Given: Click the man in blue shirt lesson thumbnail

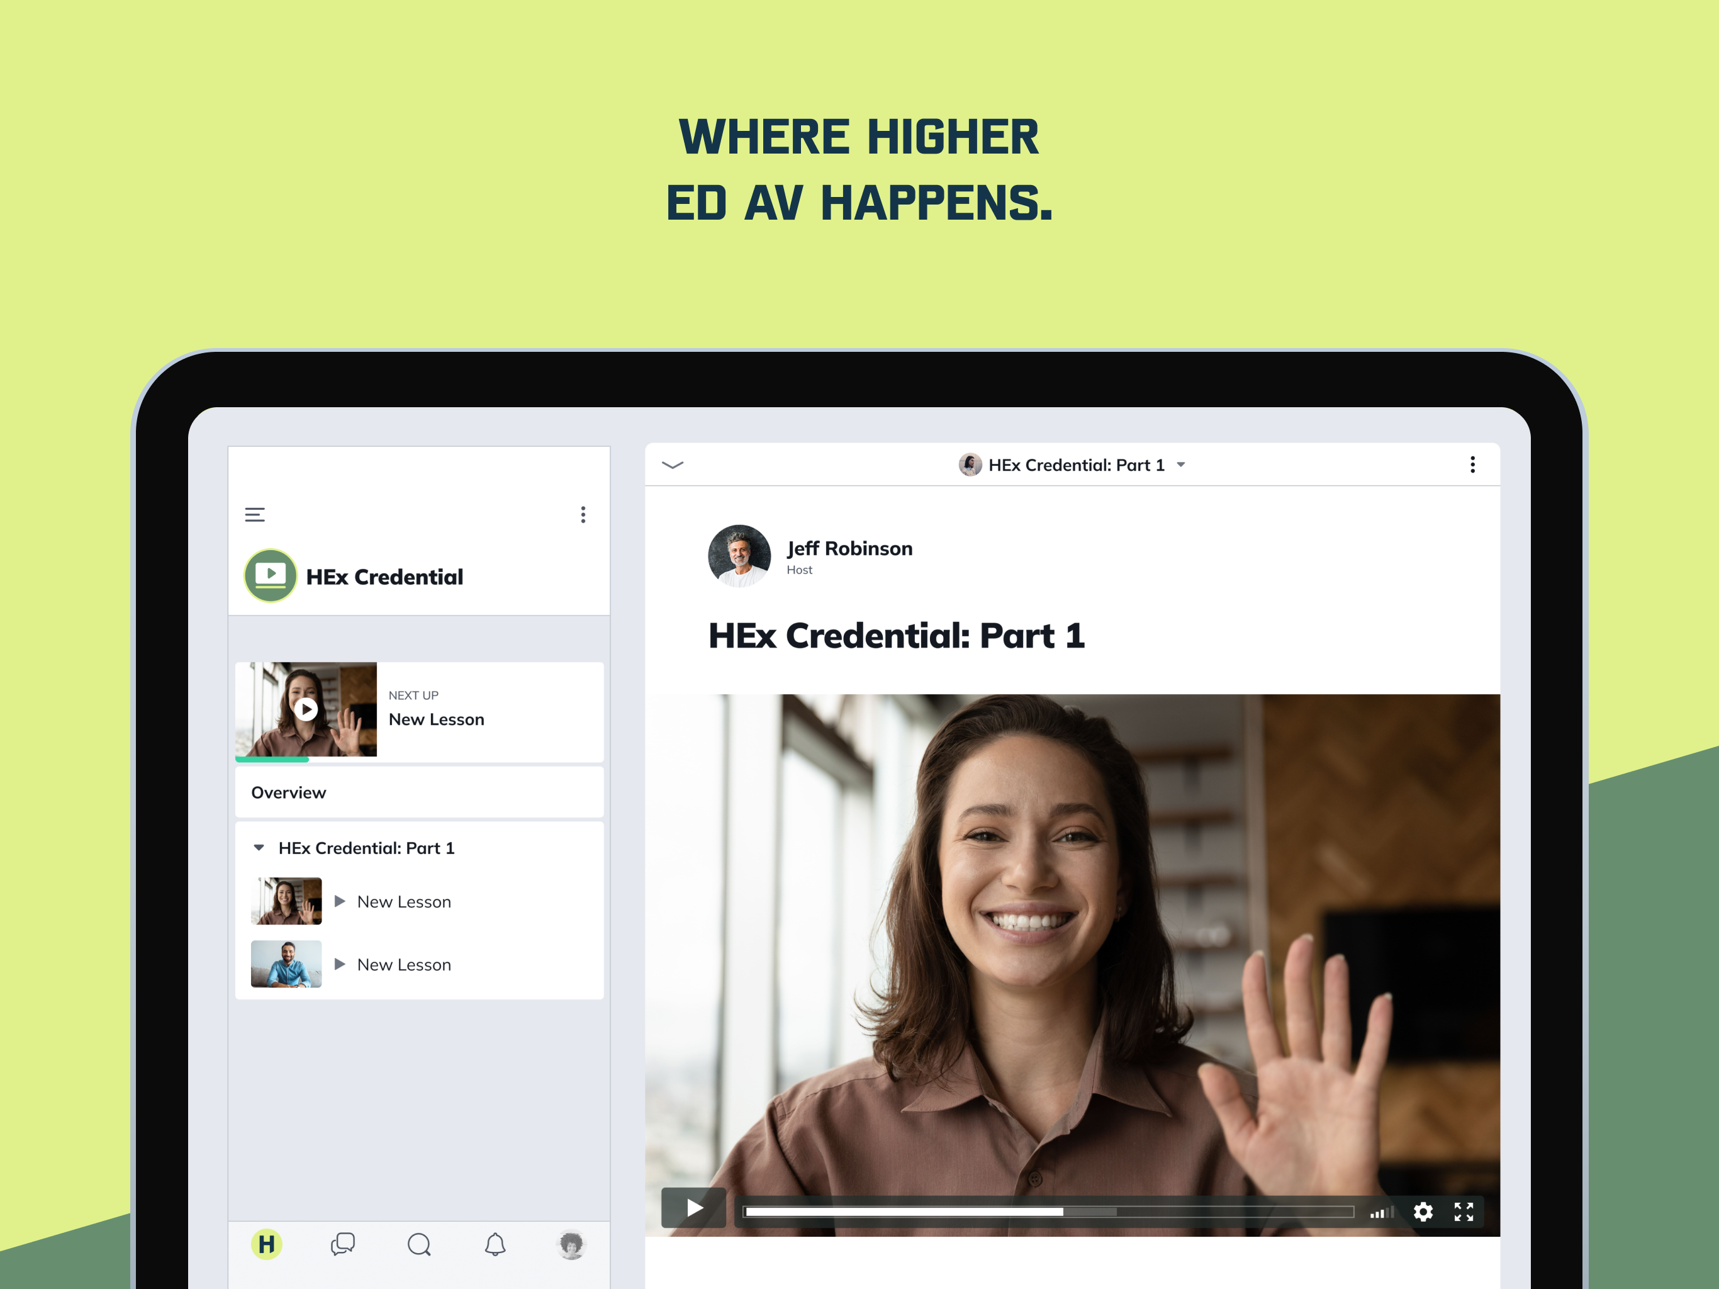Looking at the screenshot, I should 286,964.
